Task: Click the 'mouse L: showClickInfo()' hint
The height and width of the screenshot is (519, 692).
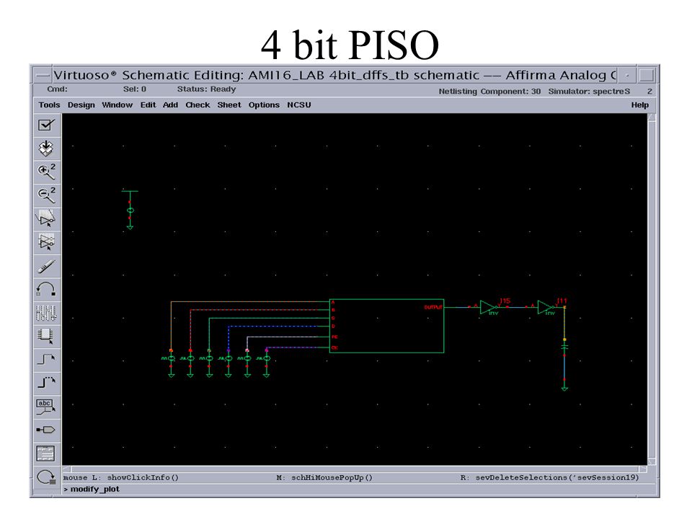Action: (121, 477)
